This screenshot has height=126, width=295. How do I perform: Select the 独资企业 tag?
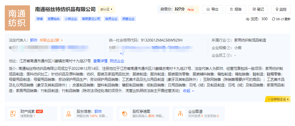coord(111,19)
